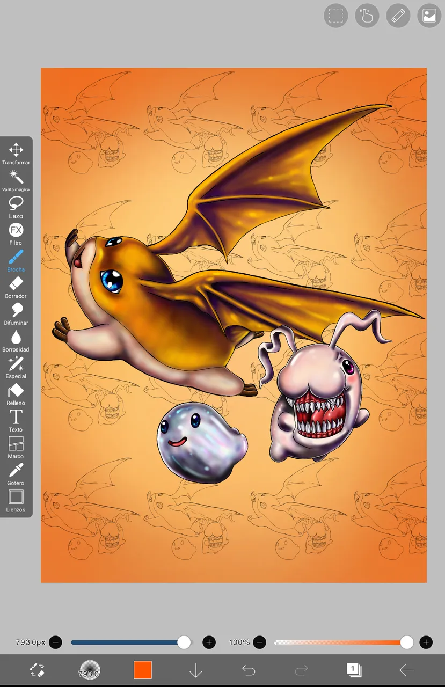445x687 pixels.
Task: Open the ruler tool at top
Action: click(x=398, y=16)
